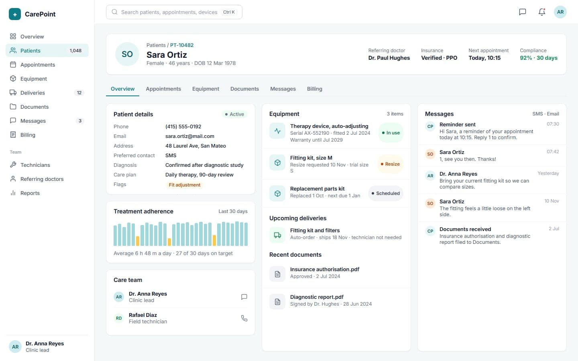
Task: Open the Diagnostic report.pdf file icon
Action: (x=277, y=302)
